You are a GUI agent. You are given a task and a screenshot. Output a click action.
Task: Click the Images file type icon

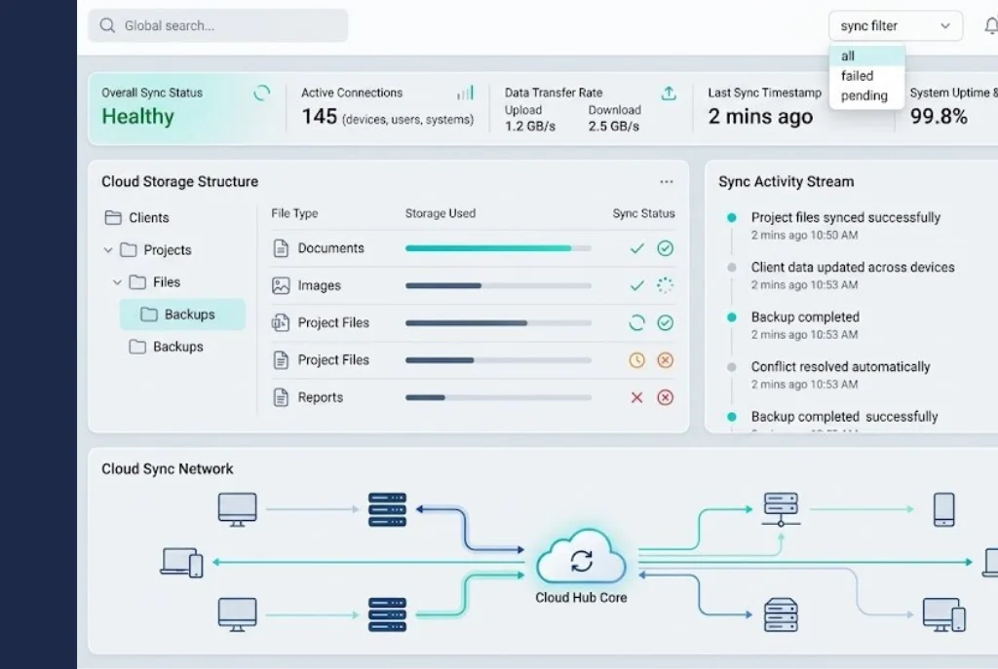[x=281, y=285]
